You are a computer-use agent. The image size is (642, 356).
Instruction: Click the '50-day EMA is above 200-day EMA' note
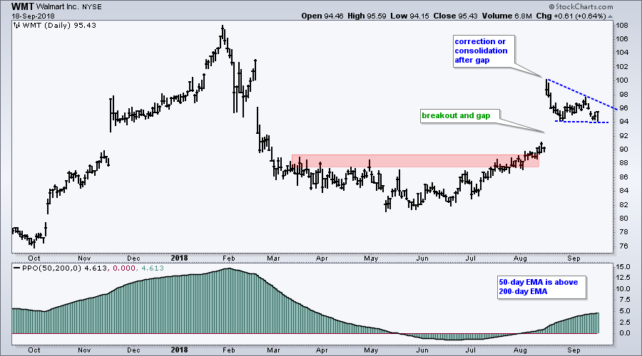[541, 288]
